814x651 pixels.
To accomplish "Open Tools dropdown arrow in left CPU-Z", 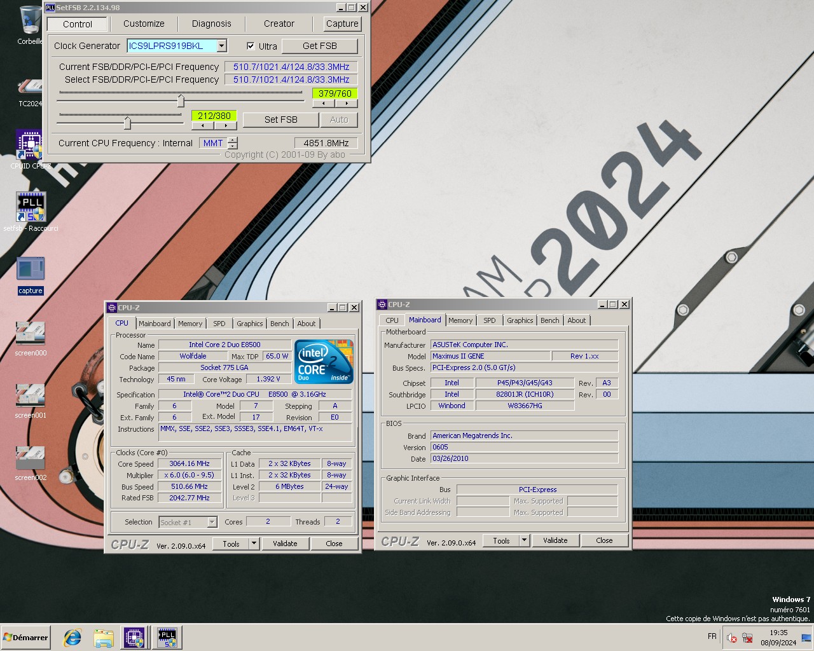I will [x=254, y=544].
